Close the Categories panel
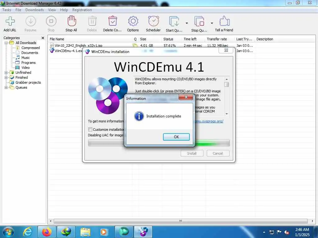The image size is (318, 238). pos(43,38)
